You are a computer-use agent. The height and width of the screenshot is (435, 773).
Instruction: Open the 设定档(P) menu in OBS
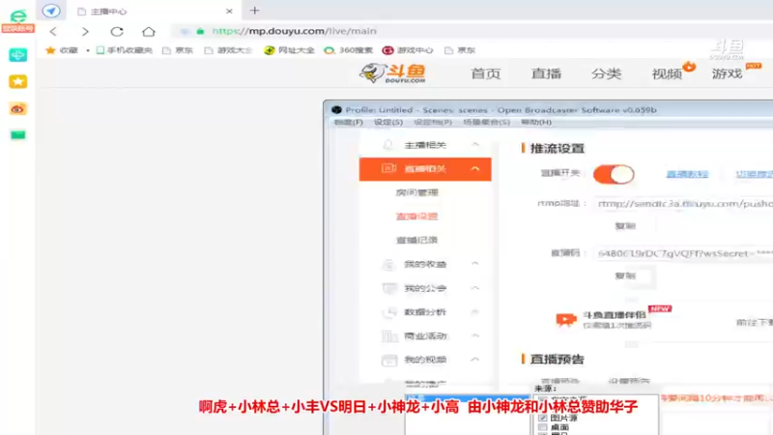pyautogui.click(x=433, y=122)
